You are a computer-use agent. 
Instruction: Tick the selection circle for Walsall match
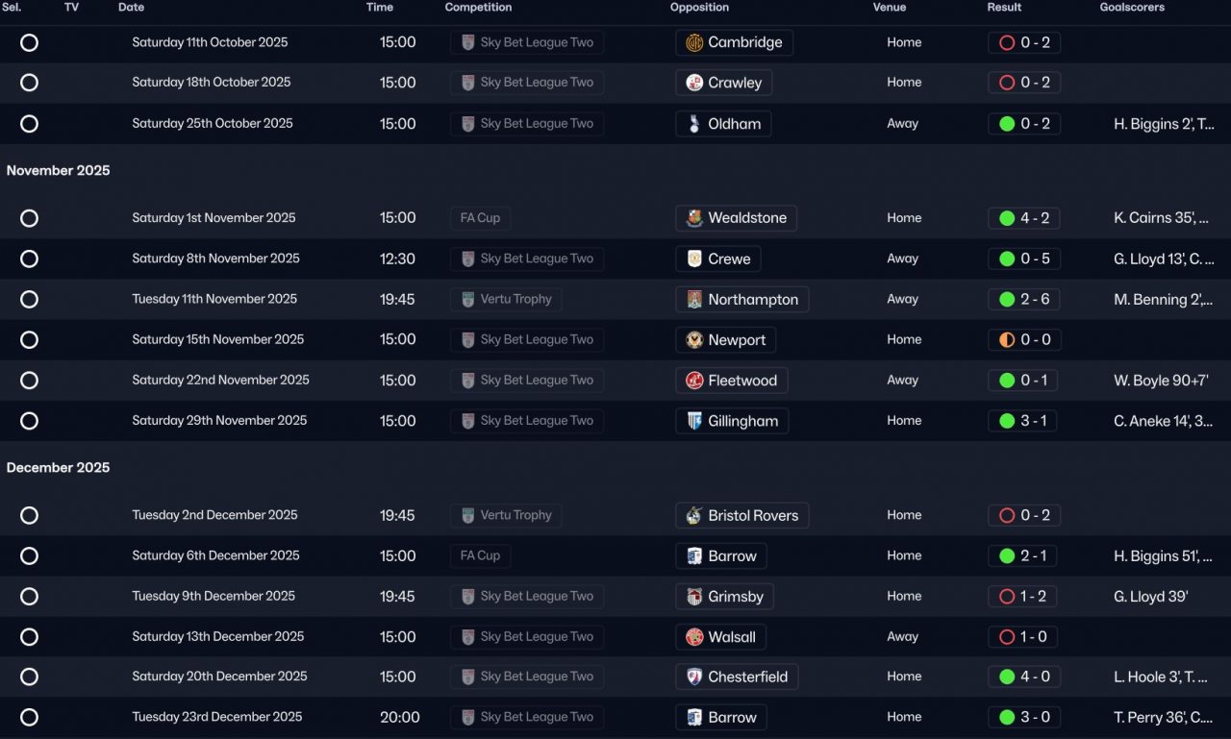[30, 637]
